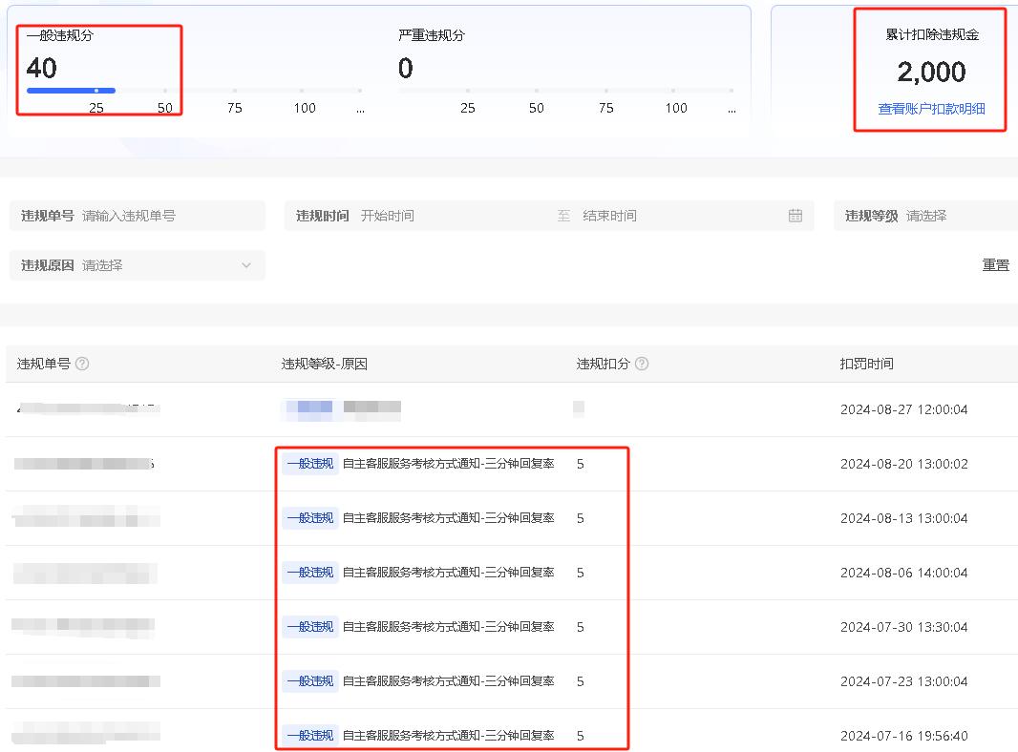Click violation reason text in 2024-07-16 row
The height and width of the screenshot is (752, 1018).
pos(448,736)
